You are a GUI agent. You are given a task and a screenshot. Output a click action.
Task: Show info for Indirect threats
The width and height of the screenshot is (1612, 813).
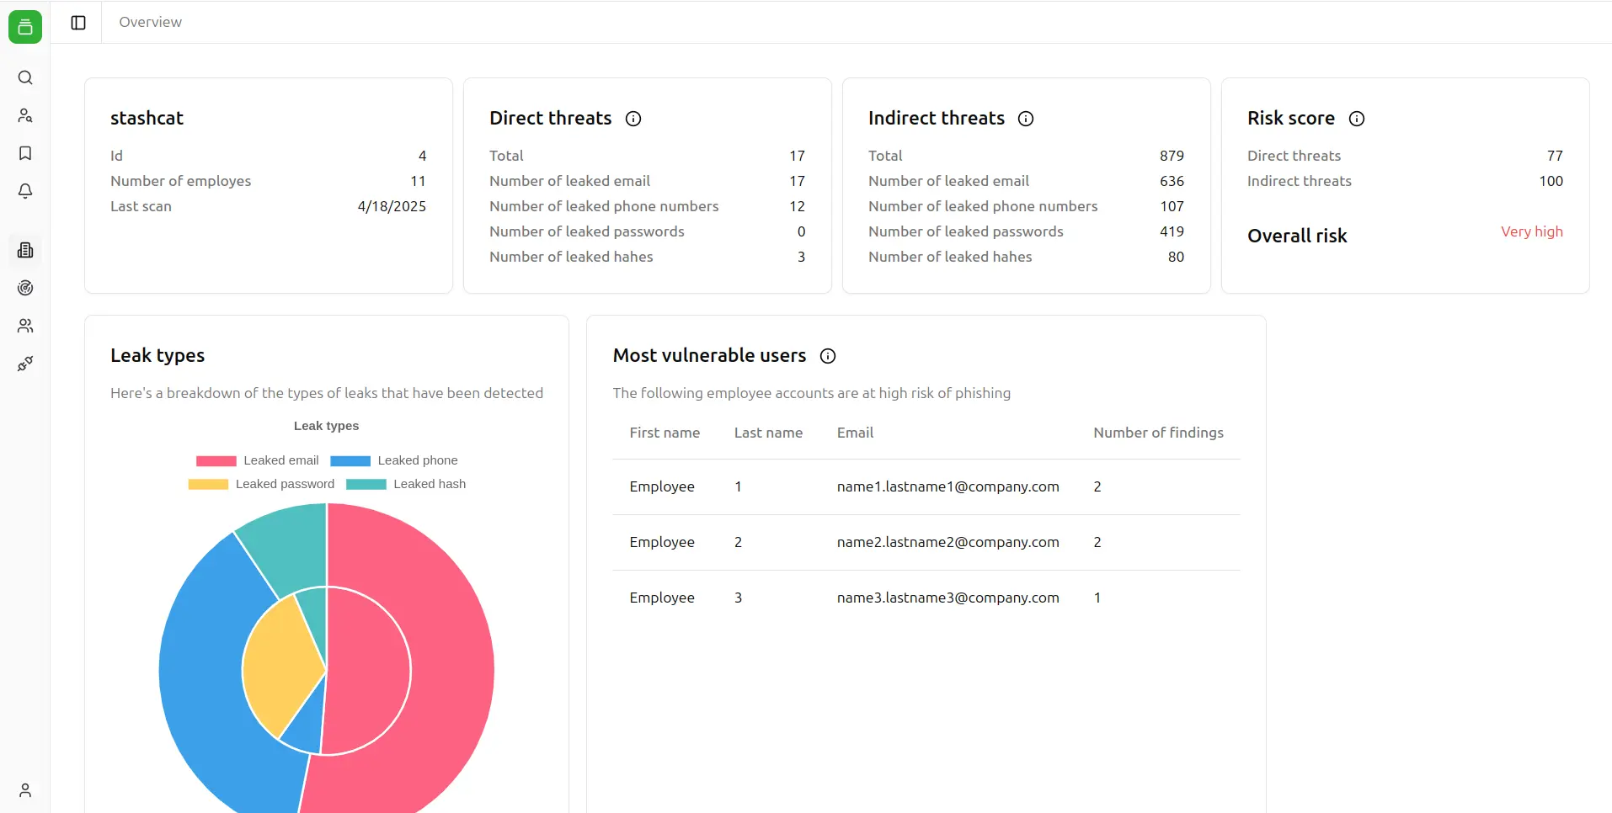point(1026,119)
